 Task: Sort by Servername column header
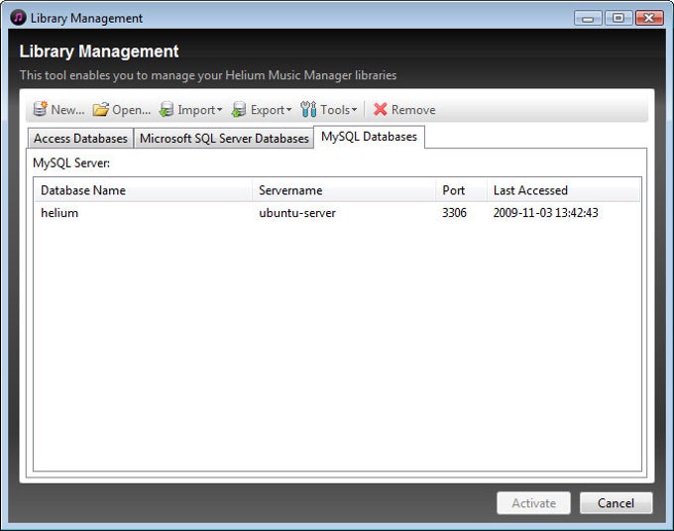(x=344, y=190)
